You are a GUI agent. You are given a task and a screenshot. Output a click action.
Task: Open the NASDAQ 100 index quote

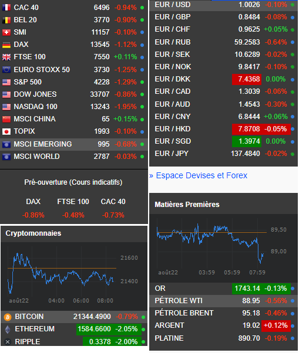point(35,107)
